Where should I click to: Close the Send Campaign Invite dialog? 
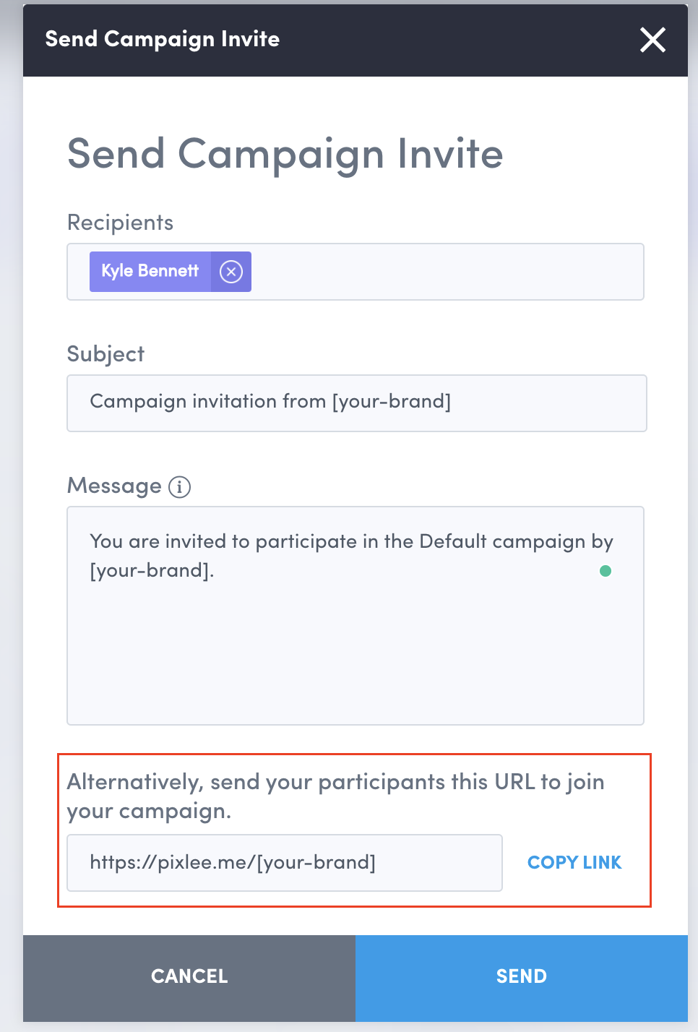pos(652,40)
